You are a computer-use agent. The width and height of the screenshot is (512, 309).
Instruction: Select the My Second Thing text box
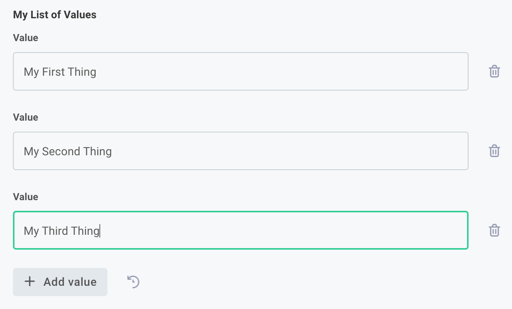click(241, 151)
